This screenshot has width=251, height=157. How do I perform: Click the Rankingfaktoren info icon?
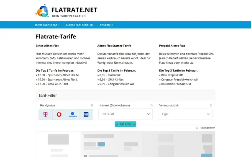tap(197, 128)
